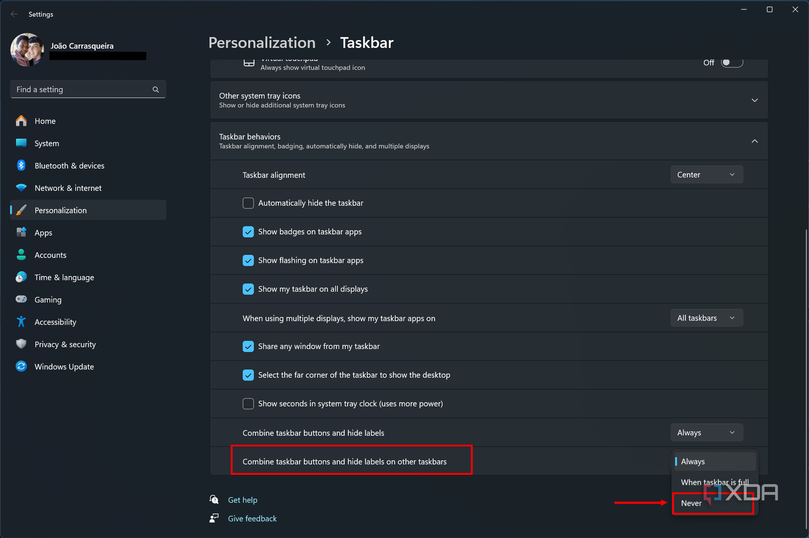This screenshot has width=809, height=538.
Task: Toggle the virtual touchpad switch
Action: pos(732,63)
